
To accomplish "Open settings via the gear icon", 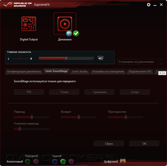I will [x=148, y=5].
